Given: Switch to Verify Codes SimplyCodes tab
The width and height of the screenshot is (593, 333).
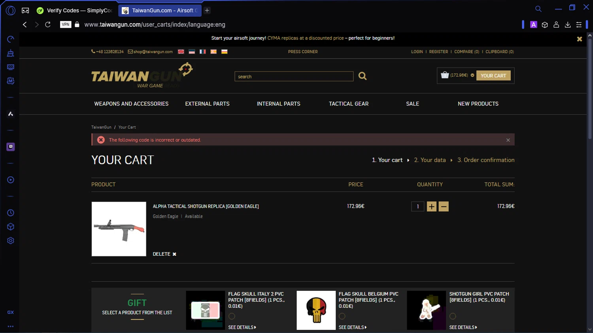Looking at the screenshot, I should (74, 11).
